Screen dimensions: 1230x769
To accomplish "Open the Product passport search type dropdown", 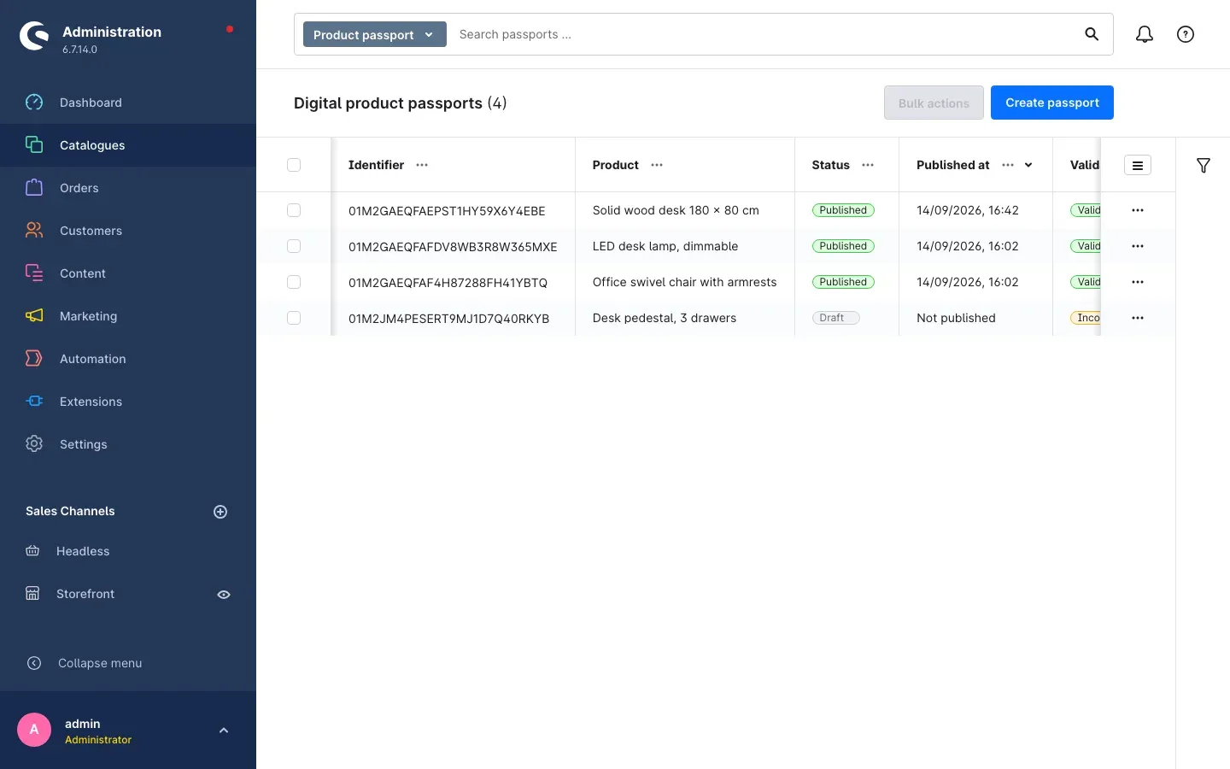I will 375,34.
